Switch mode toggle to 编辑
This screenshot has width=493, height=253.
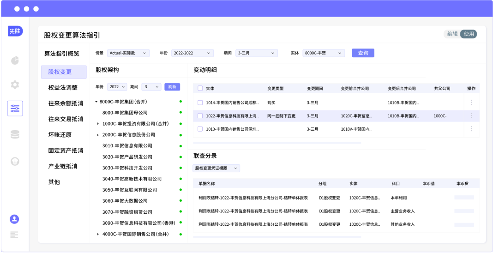(452, 34)
